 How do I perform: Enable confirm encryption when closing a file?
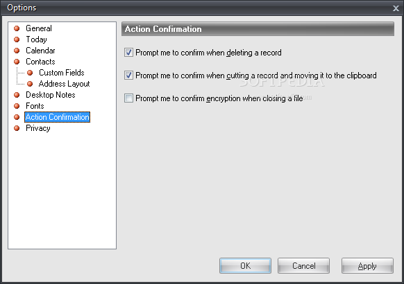coord(128,98)
